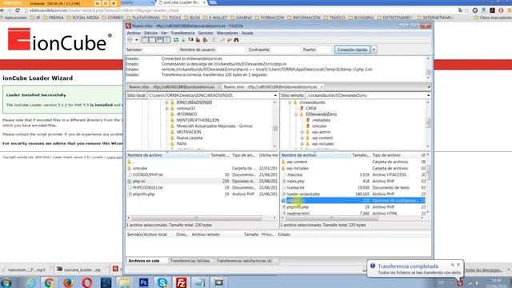This screenshot has width=512, height=288.
Task: Close the second Nuevo sitio connection tab
Action: pyautogui.click(x=322, y=87)
